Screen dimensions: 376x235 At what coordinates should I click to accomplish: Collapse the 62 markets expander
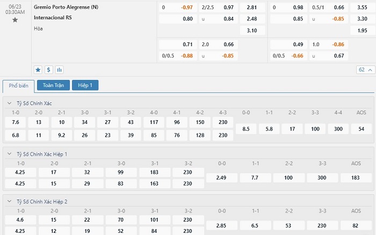[365, 70]
